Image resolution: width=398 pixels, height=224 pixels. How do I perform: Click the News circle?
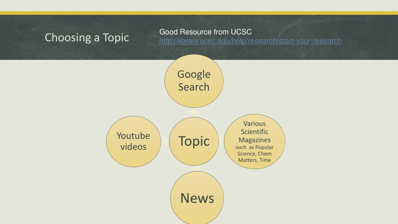[197, 198]
